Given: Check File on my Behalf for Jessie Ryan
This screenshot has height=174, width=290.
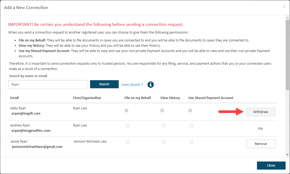Looking at the screenshot, I should 127,142.
